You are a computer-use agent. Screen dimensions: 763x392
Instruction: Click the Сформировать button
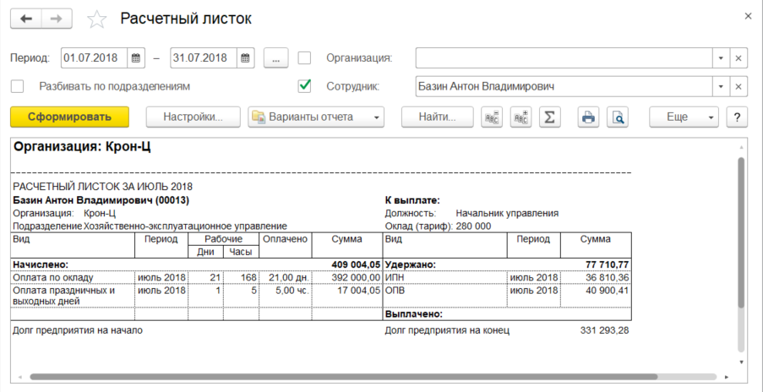tap(69, 117)
